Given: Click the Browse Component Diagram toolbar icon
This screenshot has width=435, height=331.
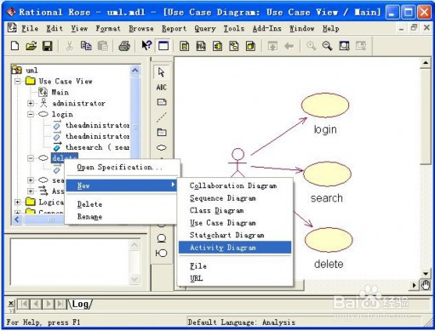Looking at the screenshot, I should tap(217, 46).
